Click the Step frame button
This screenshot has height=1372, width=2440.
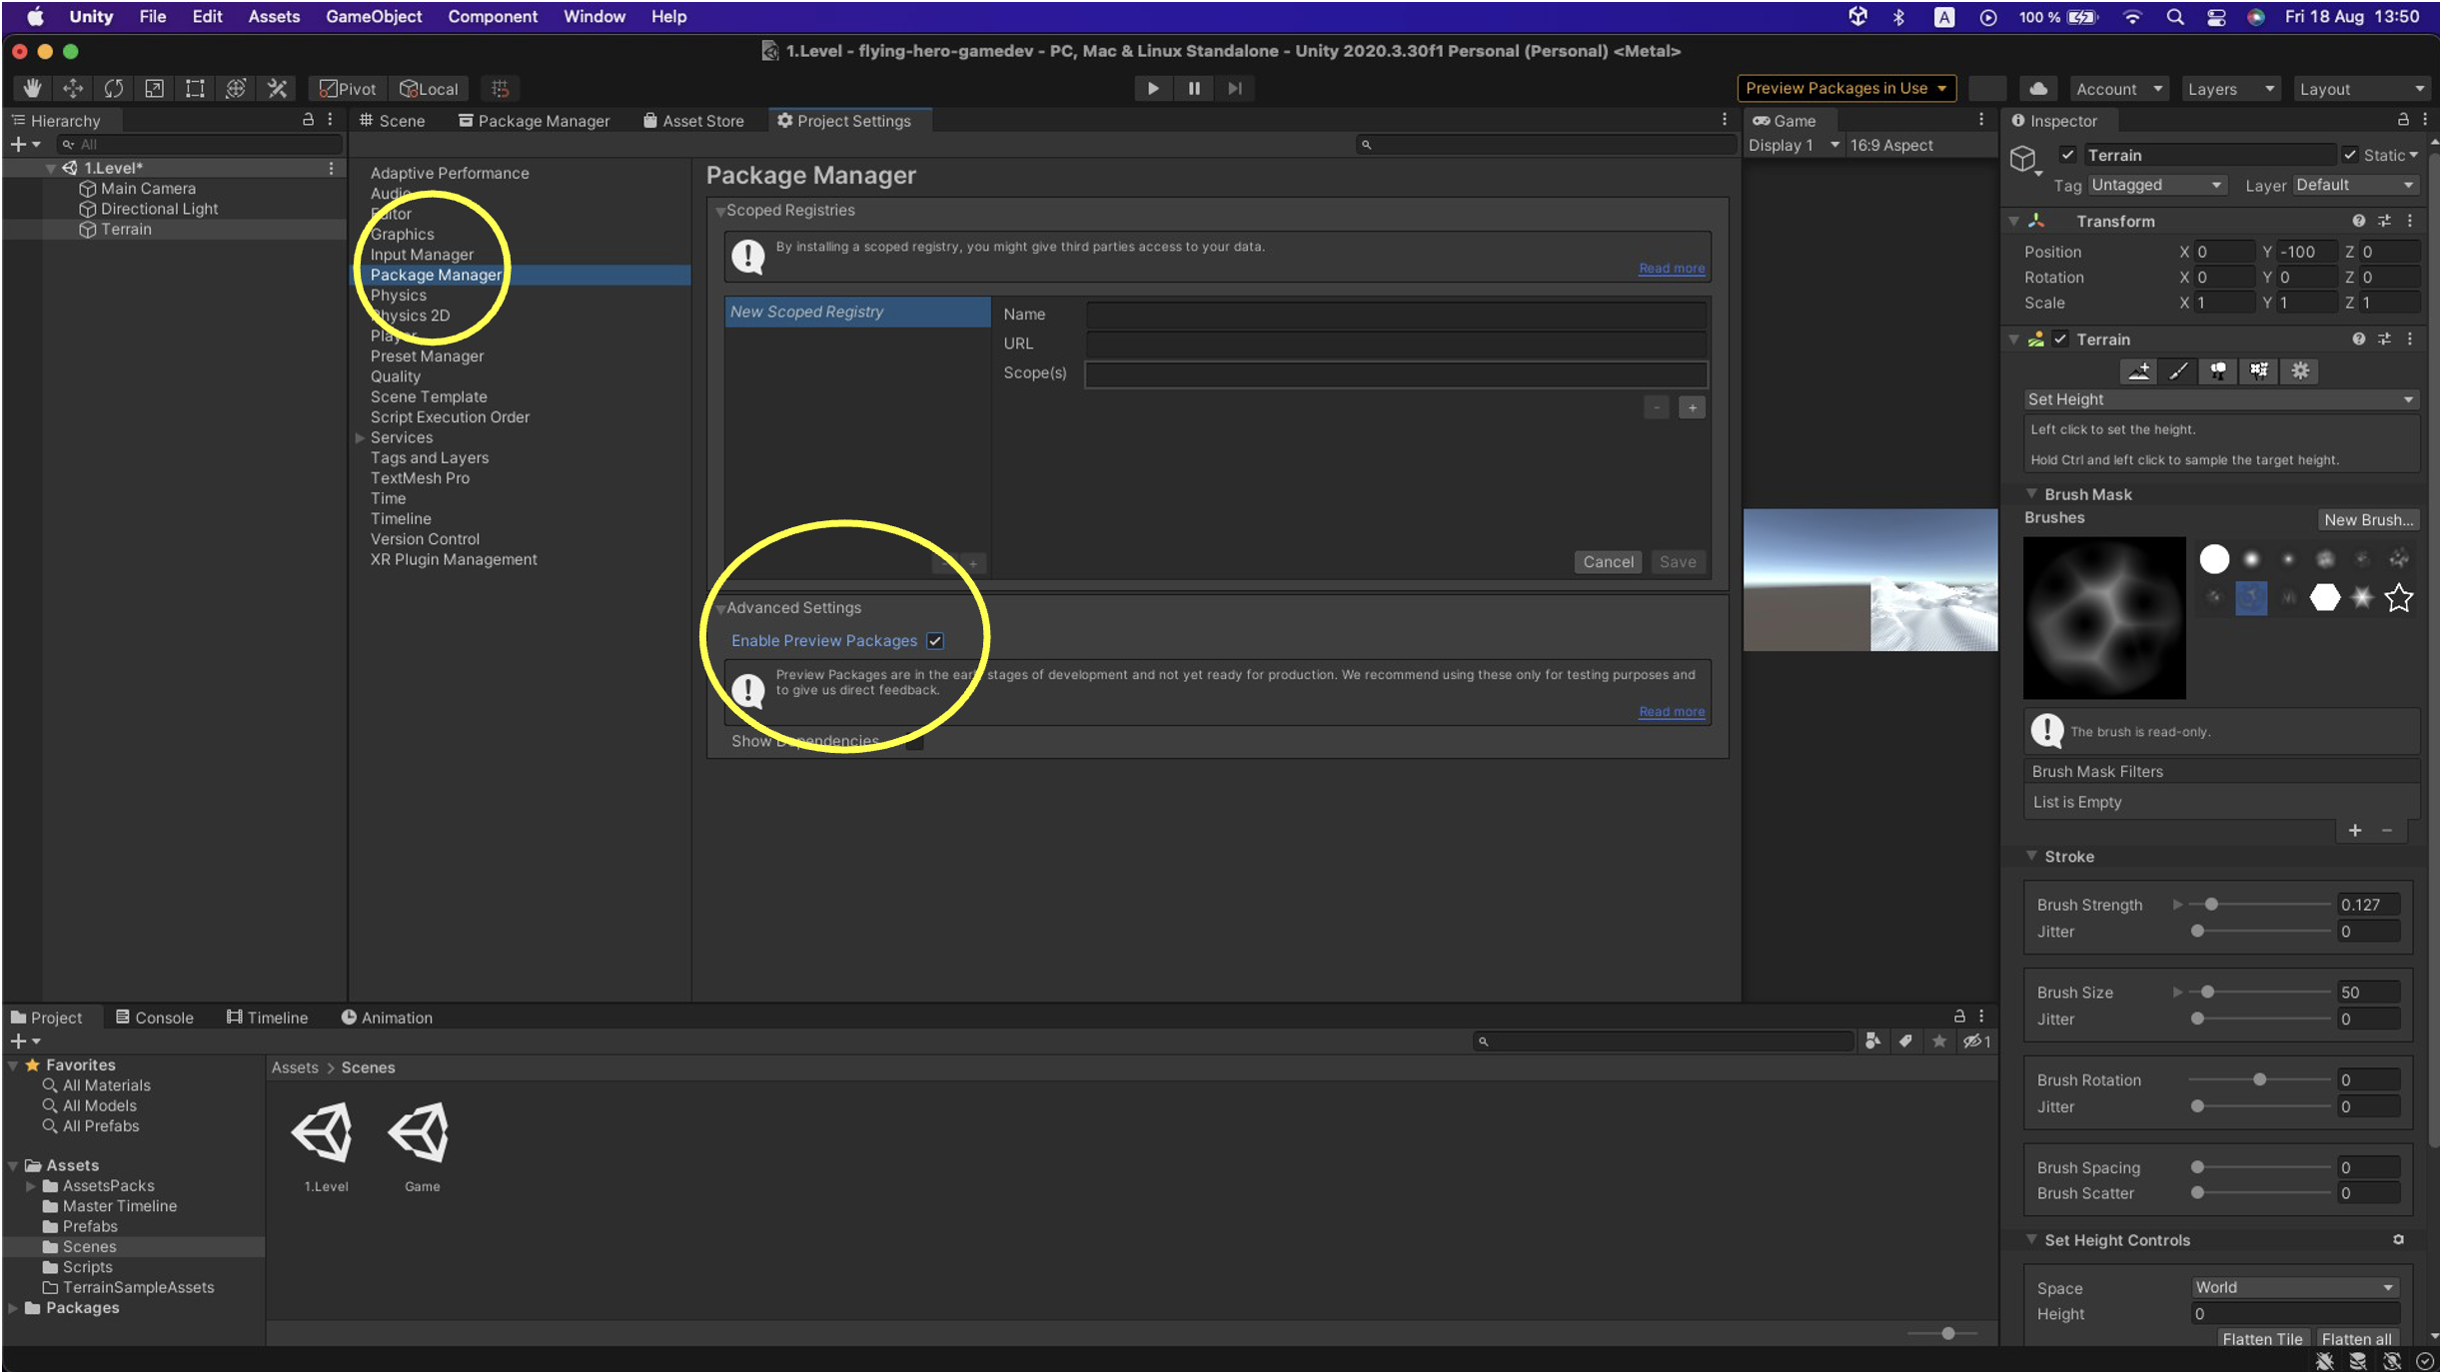pyautogui.click(x=1235, y=89)
